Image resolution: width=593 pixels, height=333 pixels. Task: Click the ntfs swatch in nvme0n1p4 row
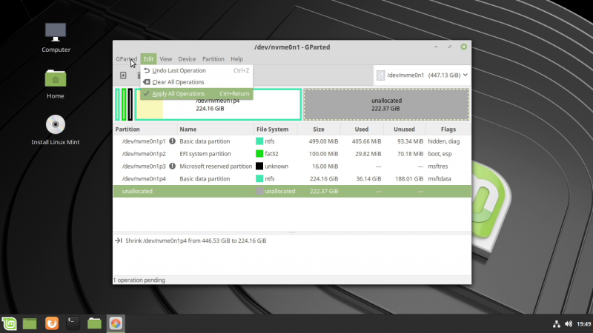[259, 178]
